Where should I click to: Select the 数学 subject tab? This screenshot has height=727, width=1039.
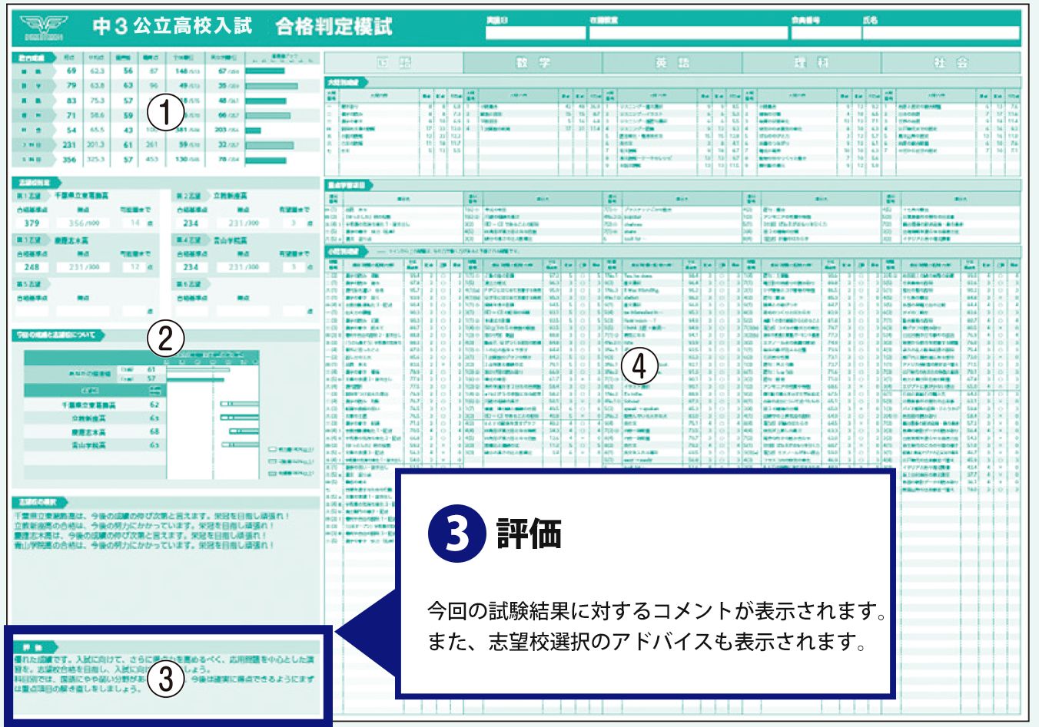coord(533,63)
